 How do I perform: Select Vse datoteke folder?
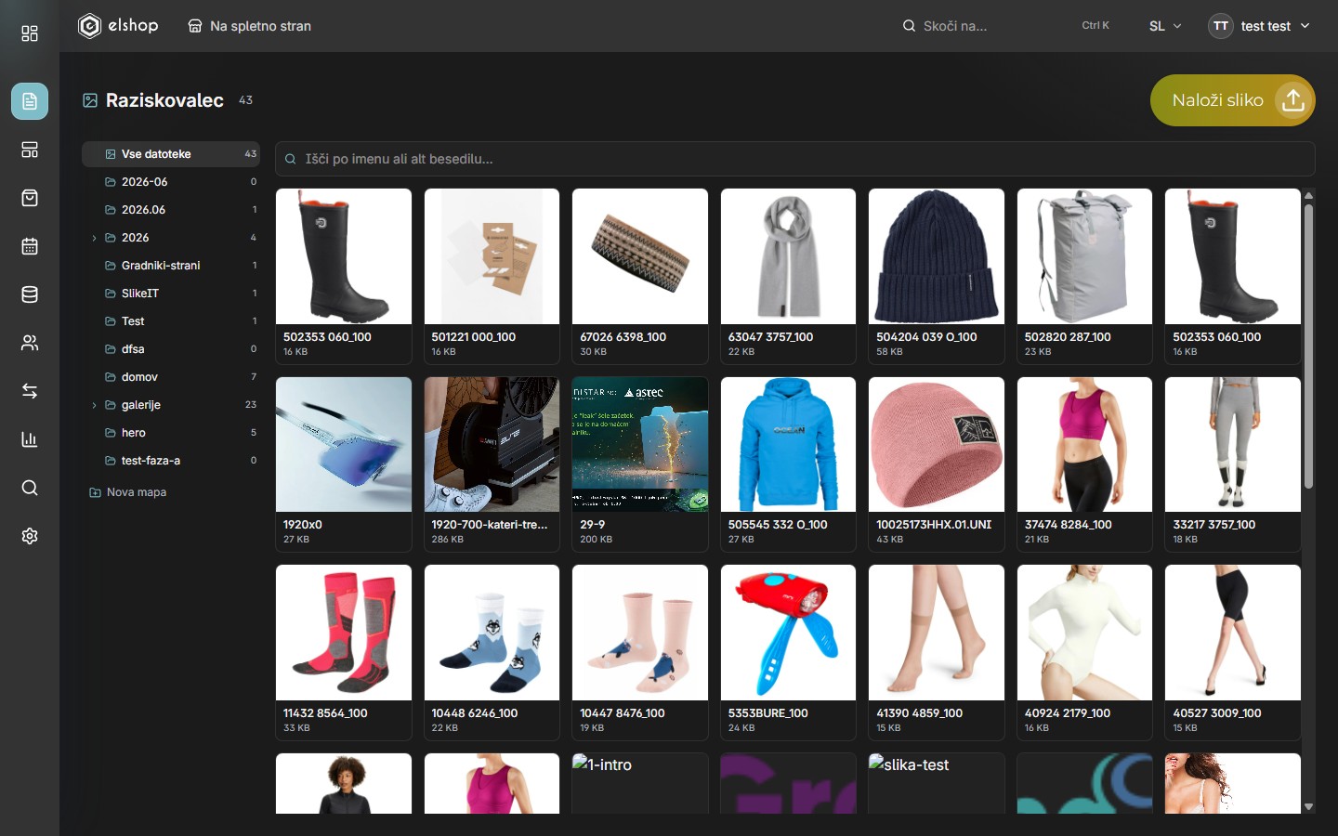click(x=171, y=154)
